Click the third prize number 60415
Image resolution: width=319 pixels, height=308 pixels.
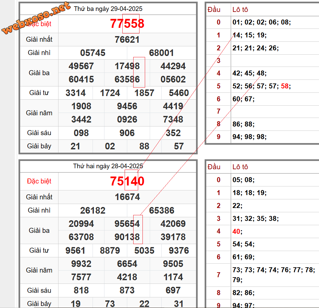[81, 79]
